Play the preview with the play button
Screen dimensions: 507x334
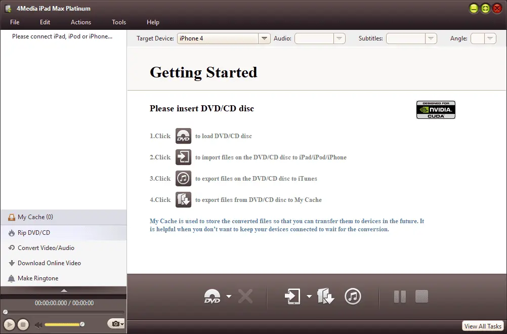10,324
